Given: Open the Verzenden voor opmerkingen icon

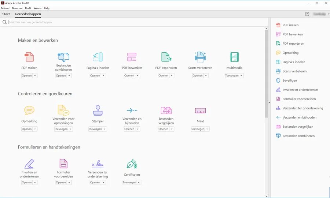Looking at the screenshot, I should [63, 110].
